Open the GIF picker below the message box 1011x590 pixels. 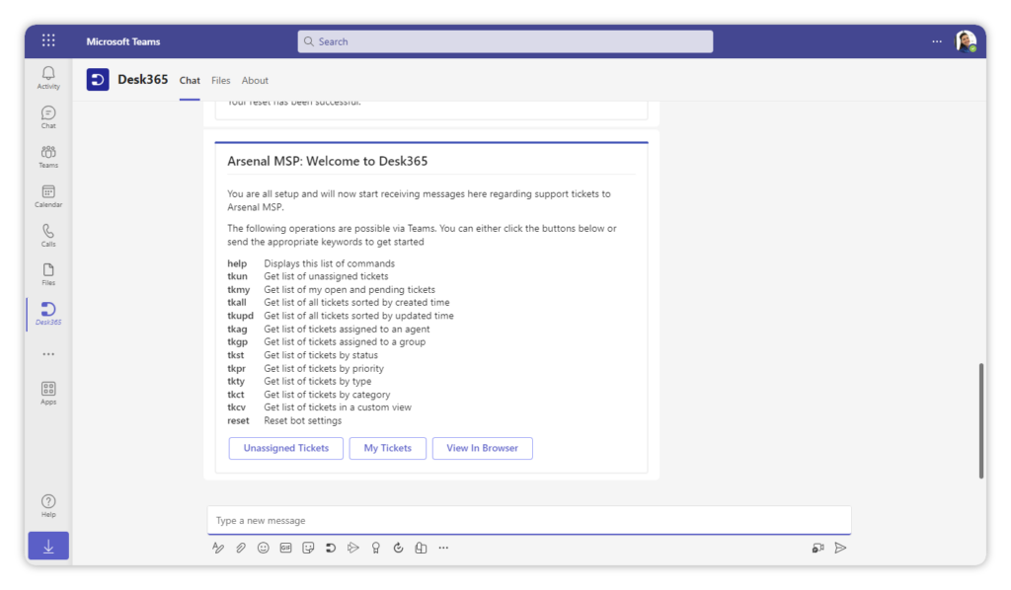point(285,548)
